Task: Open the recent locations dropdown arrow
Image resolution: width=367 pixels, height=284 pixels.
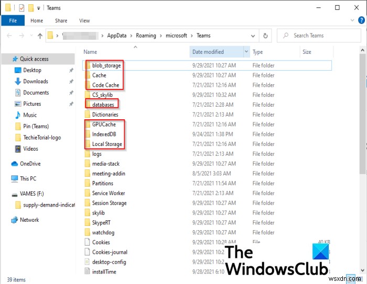Action: (31, 36)
